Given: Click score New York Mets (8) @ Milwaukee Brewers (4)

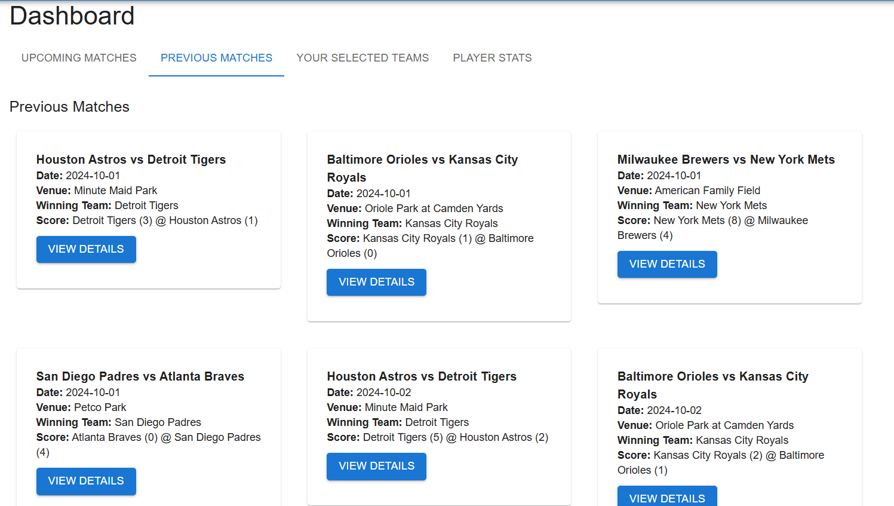Looking at the screenshot, I should pyautogui.click(x=712, y=228).
